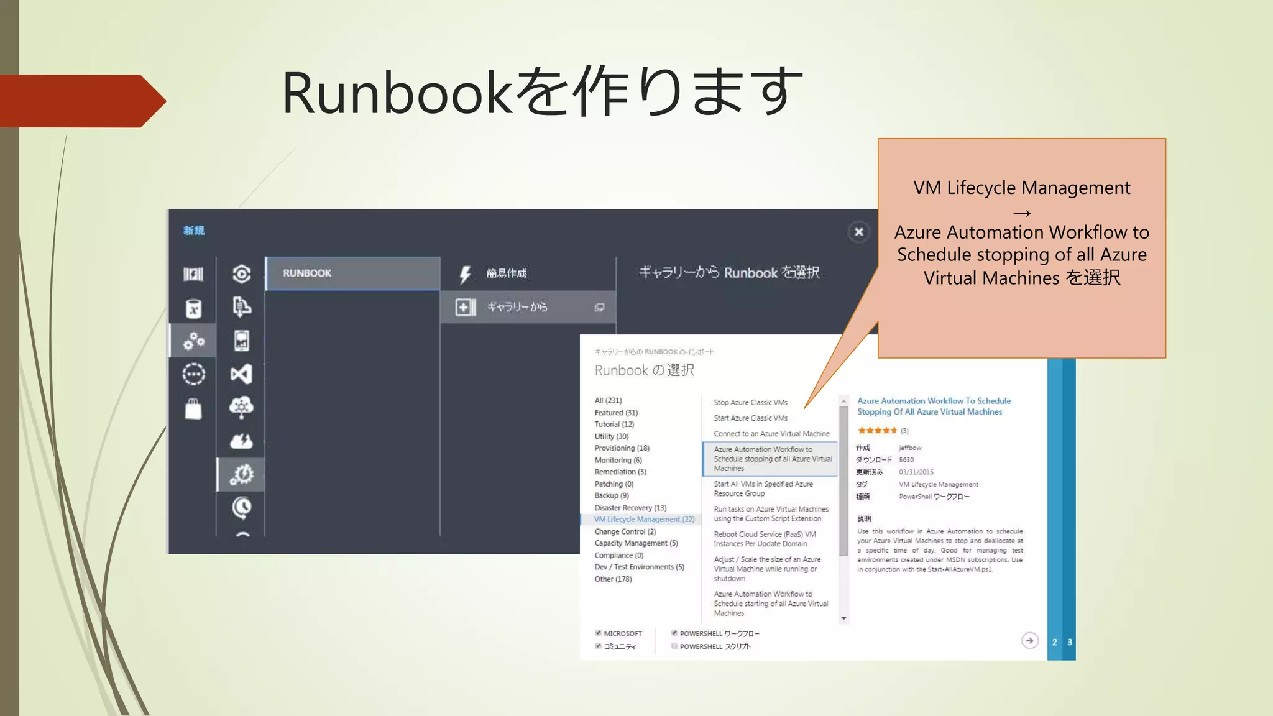Select the media service play-hexagon icon
Viewport: 1273px width, 716px height.
click(242, 274)
